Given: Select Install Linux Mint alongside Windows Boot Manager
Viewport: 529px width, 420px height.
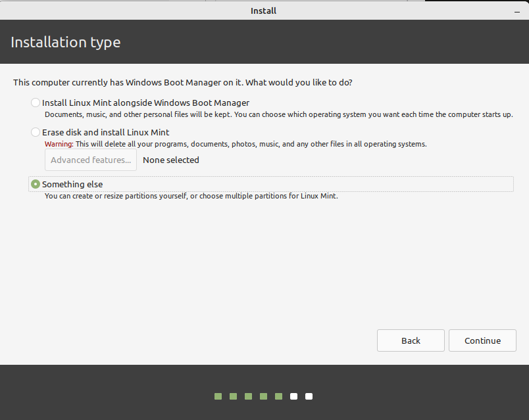Looking at the screenshot, I should pyautogui.click(x=36, y=103).
